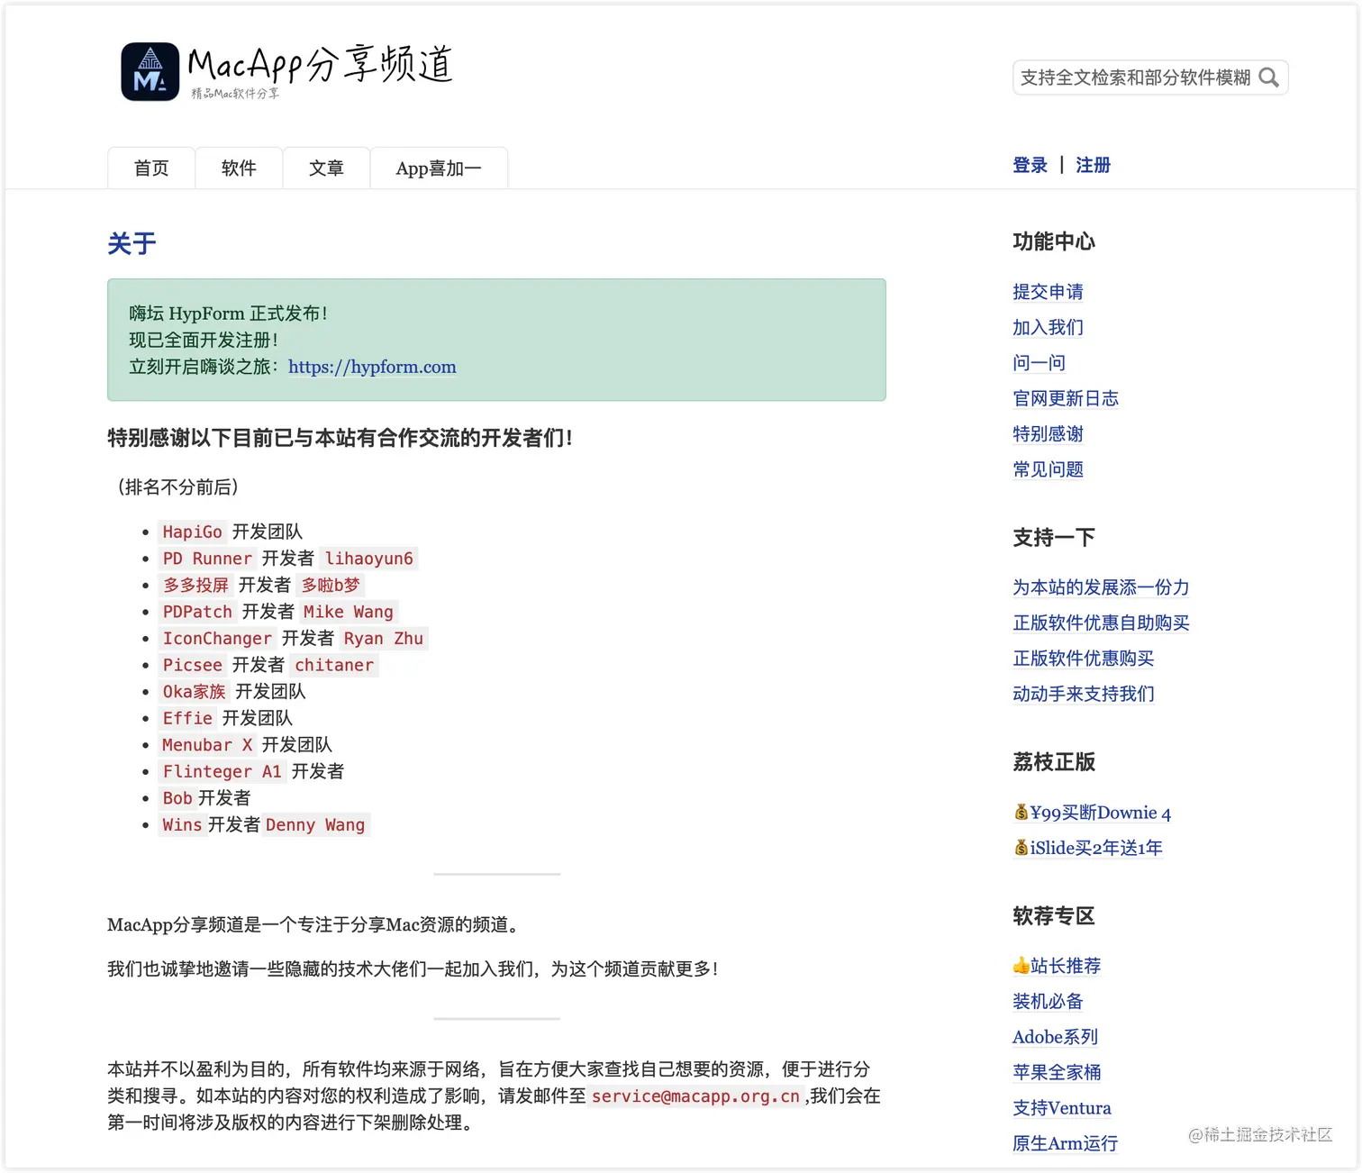Click the Ryan Zhu developer name
Viewport: 1362px width, 1173px height.
[x=384, y=638]
